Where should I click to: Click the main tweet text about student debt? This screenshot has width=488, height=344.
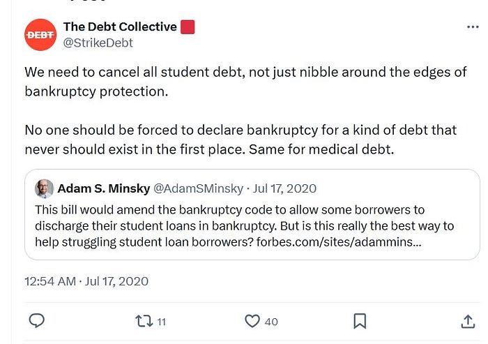click(x=245, y=111)
